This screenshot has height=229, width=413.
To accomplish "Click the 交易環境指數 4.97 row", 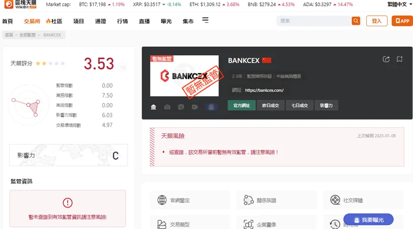I will [84, 125].
